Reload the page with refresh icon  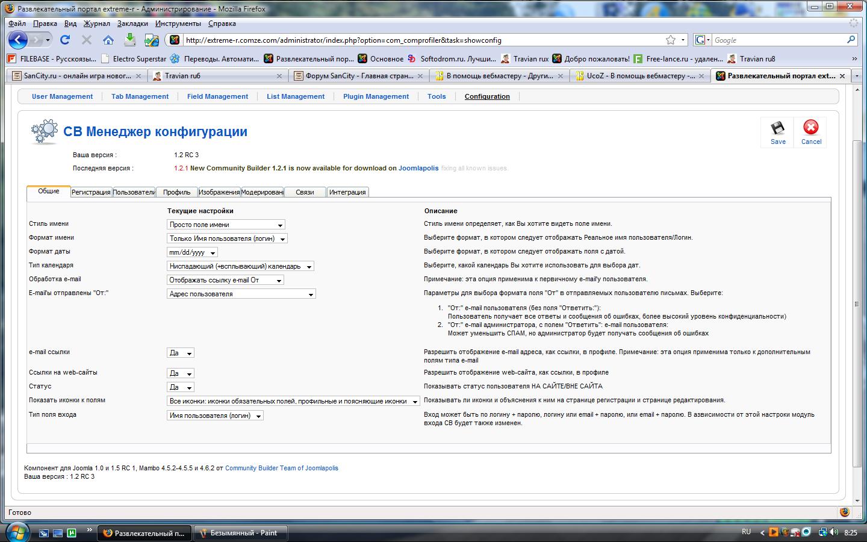(65, 40)
